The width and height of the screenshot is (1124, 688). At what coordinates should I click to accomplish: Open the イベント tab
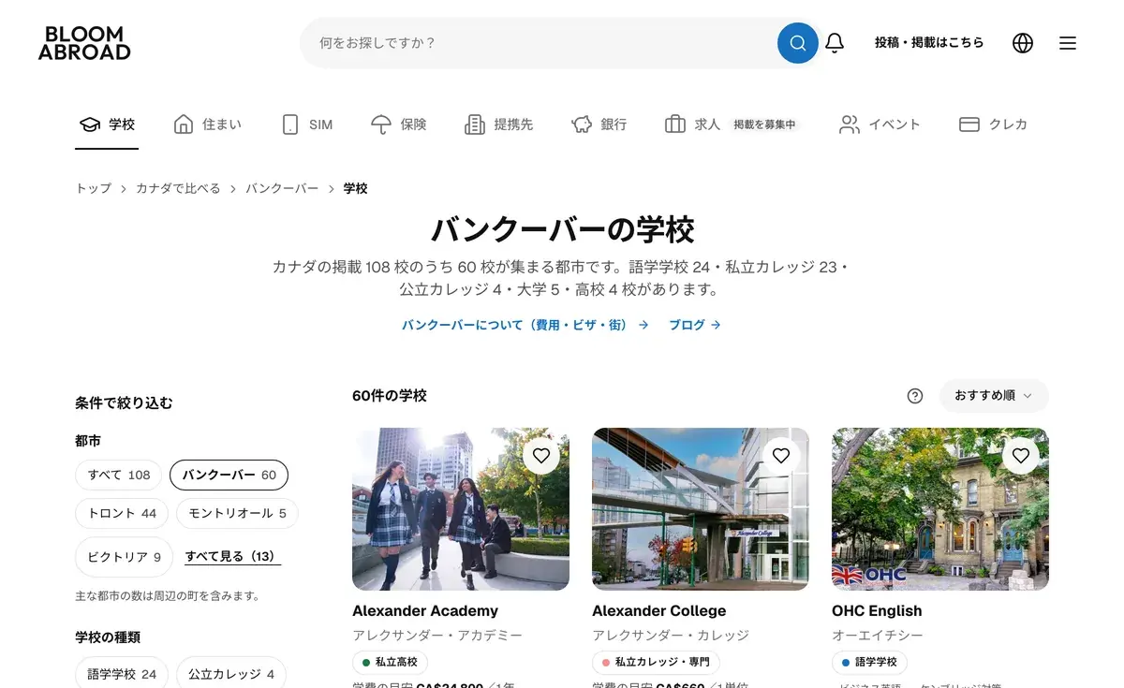[x=880, y=124]
